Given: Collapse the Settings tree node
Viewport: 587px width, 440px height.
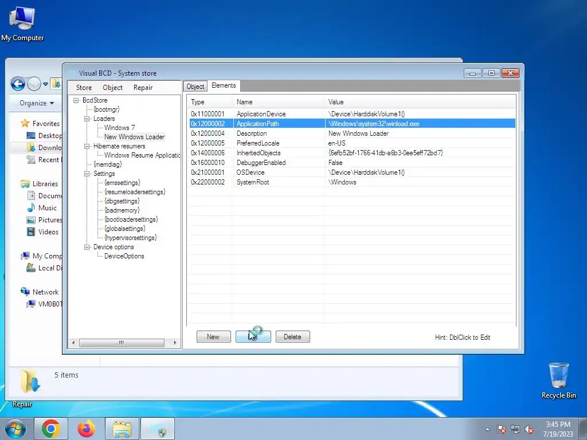Looking at the screenshot, I should [87, 174].
